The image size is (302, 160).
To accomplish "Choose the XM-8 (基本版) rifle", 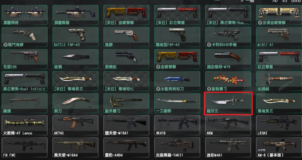I will (x=279, y=147).
